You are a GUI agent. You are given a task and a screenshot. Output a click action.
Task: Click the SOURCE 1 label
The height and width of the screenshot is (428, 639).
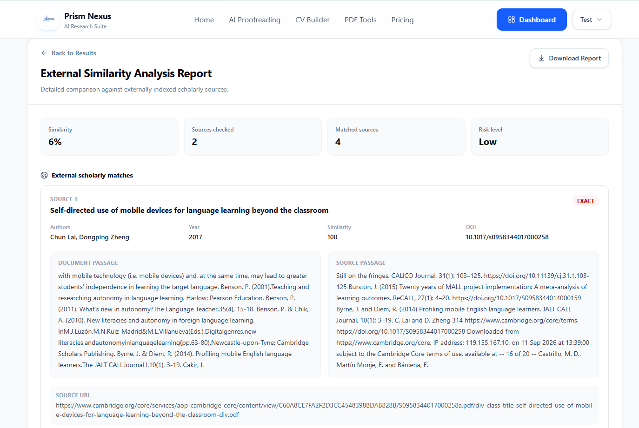pos(64,199)
